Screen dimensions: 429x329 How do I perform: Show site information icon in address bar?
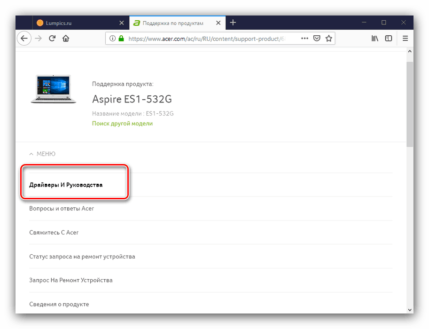(x=112, y=39)
